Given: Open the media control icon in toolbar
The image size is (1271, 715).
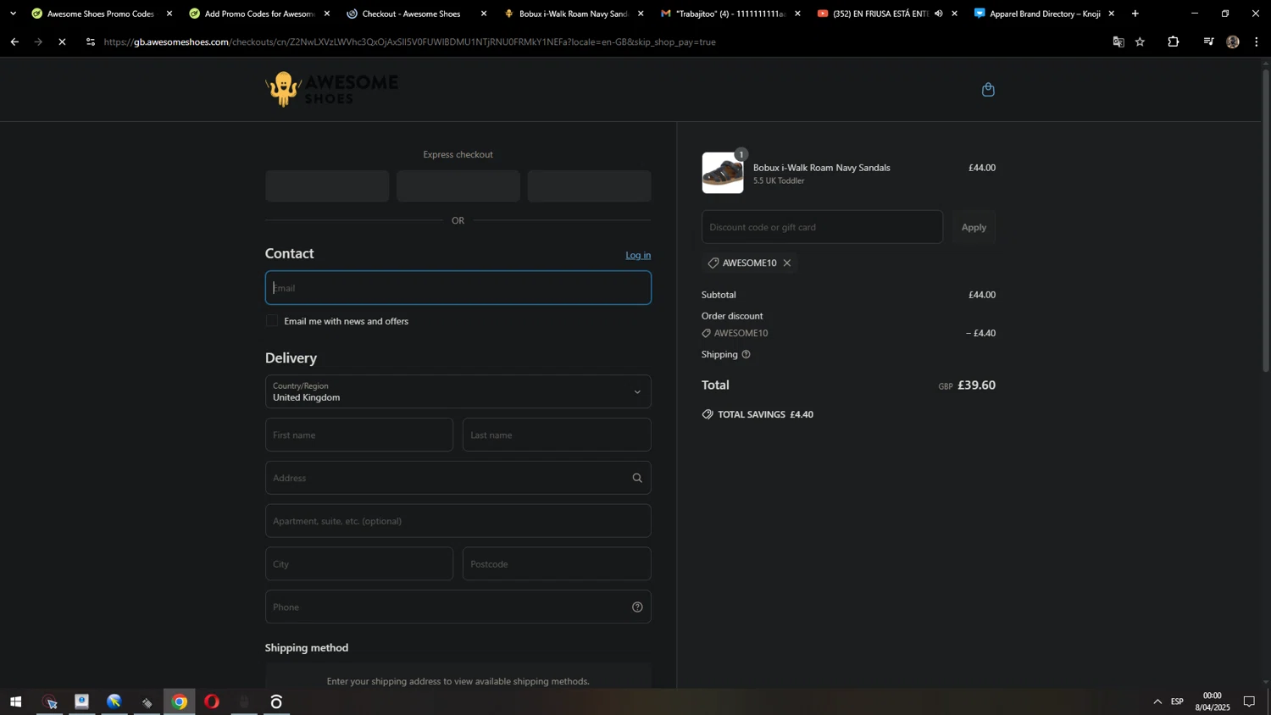Looking at the screenshot, I should pos(1208,42).
